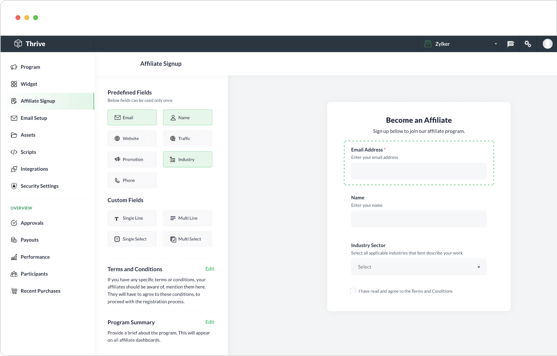The height and width of the screenshot is (356, 557).
Task: Click the Traffic field globe icon
Action: click(173, 138)
